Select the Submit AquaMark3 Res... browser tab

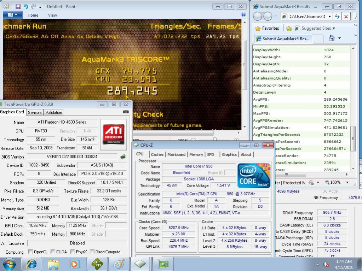[x=283, y=39]
